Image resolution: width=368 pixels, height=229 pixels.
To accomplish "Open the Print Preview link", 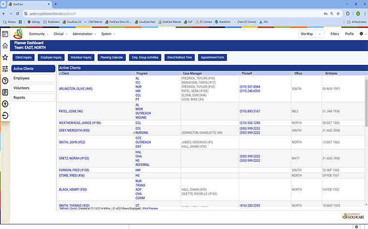I will click(x=150, y=208).
